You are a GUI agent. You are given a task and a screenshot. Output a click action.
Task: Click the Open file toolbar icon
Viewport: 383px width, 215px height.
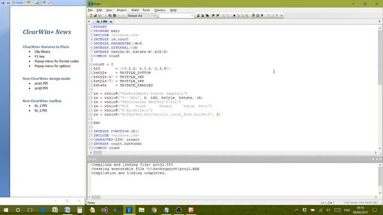pyautogui.click(x=95, y=16)
